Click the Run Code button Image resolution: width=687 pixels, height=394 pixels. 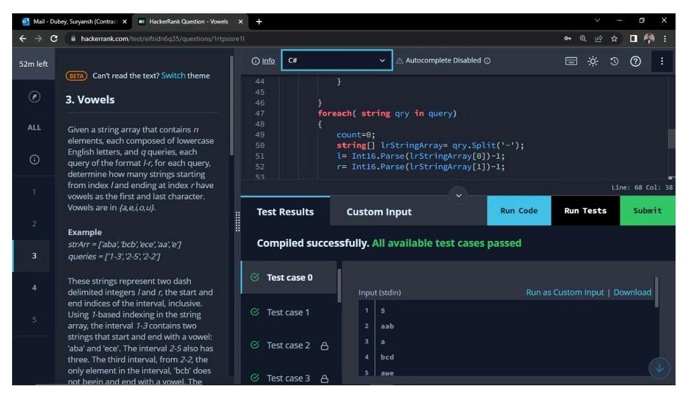pyautogui.click(x=519, y=210)
